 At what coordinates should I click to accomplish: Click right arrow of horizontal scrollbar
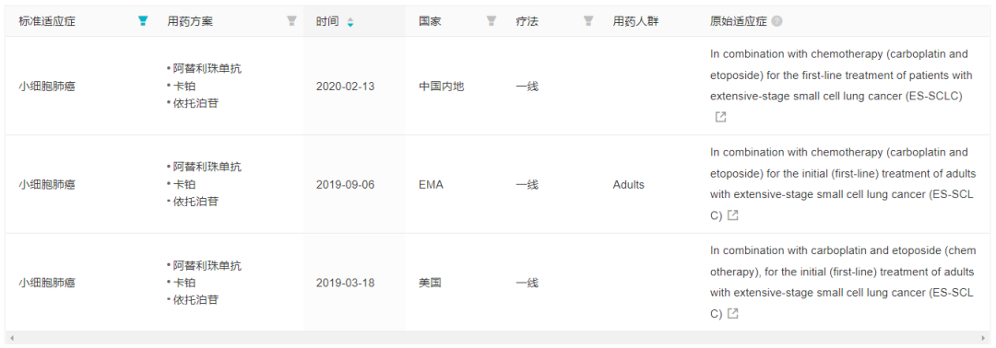pos(985,338)
